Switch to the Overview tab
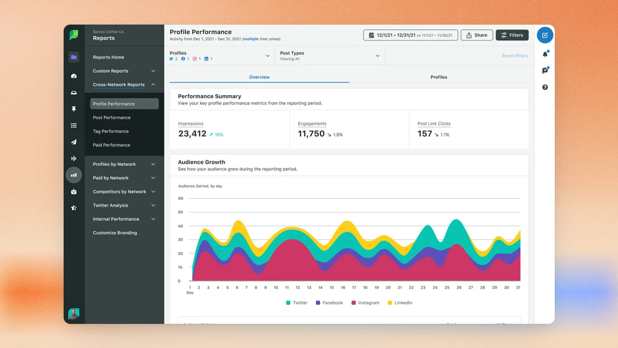The image size is (618, 348). [x=259, y=77]
